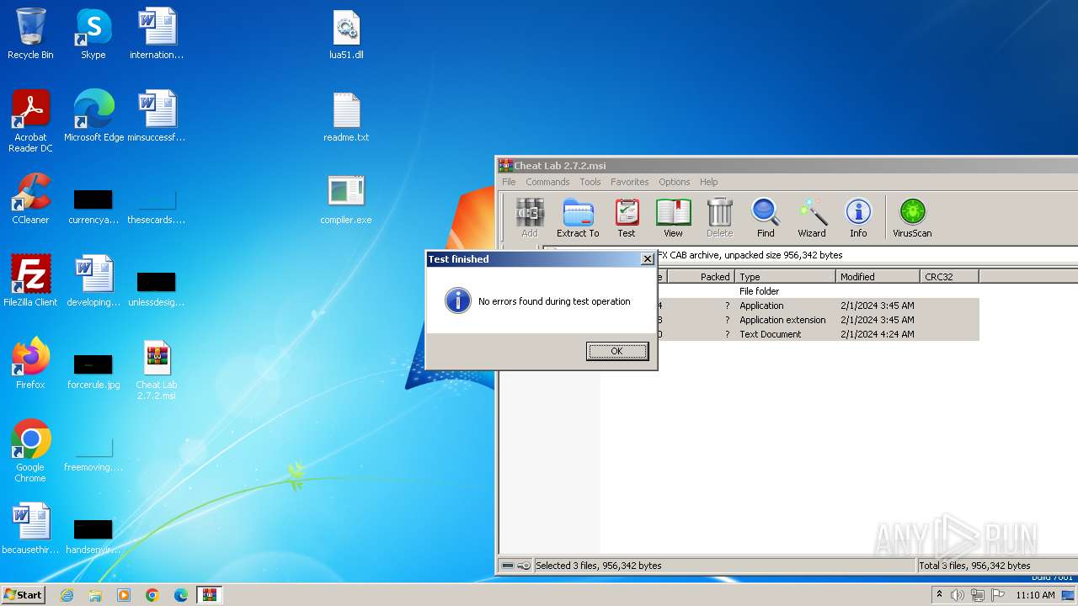Viewport: 1078px width, 606px height.
Task: Select the readme.txt file icon
Action: click(x=346, y=116)
